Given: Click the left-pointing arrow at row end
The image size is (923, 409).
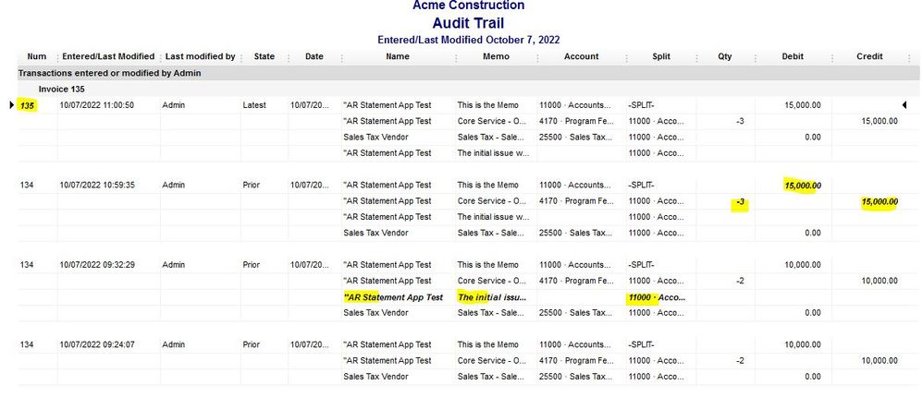Looking at the screenshot, I should point(904,105).
